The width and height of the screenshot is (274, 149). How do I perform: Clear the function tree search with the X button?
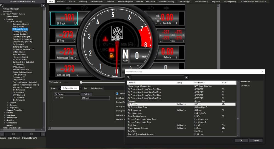[x=44, y=5]
